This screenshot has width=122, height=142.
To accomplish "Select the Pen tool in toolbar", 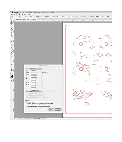I will tap(12, 29).
